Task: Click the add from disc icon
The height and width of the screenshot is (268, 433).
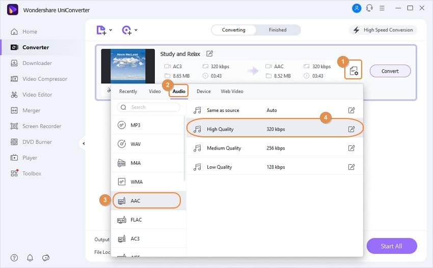Action: 127,30
